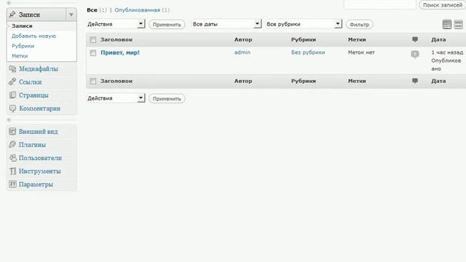Go to Страницы menu section
466x262 pixels.
[33, 95]
